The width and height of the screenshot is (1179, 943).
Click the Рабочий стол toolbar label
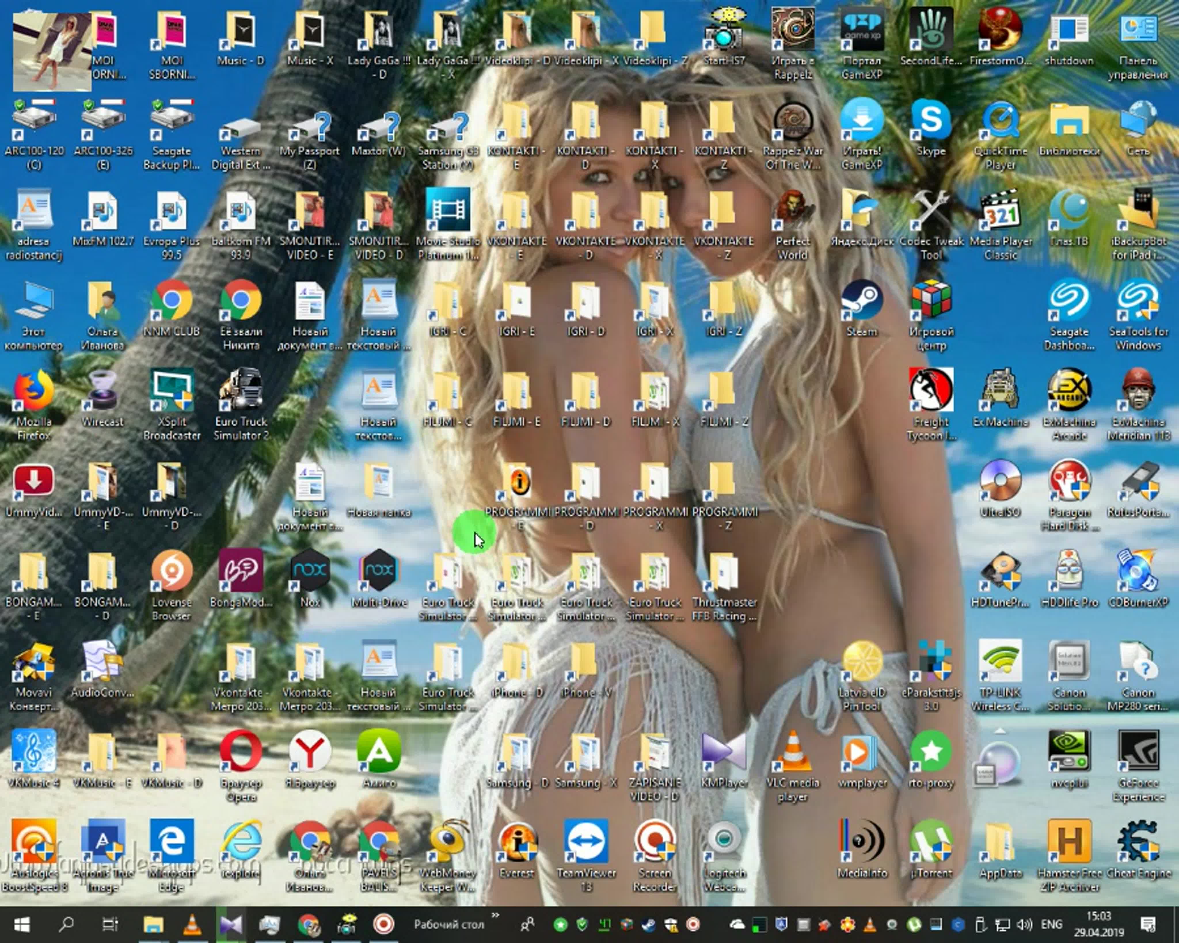click(x=449, y=925)
